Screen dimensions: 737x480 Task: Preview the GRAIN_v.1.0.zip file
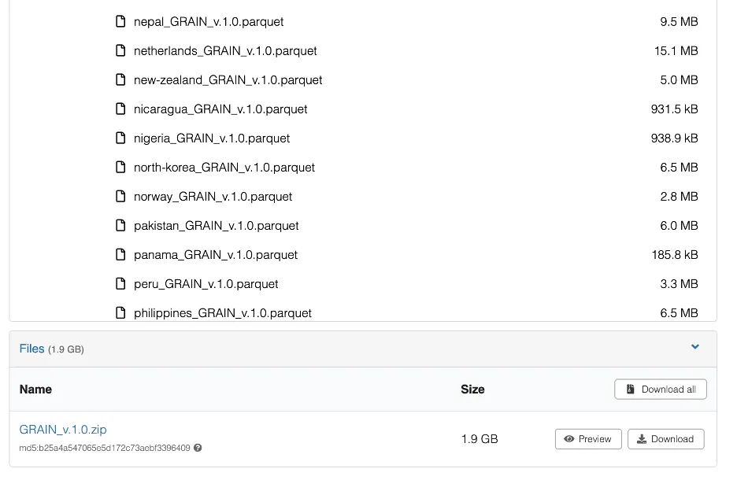[588, 439]
